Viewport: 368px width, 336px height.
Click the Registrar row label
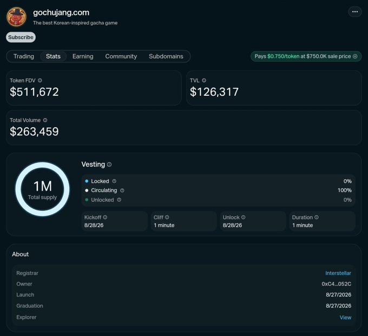tap(27, 273)
